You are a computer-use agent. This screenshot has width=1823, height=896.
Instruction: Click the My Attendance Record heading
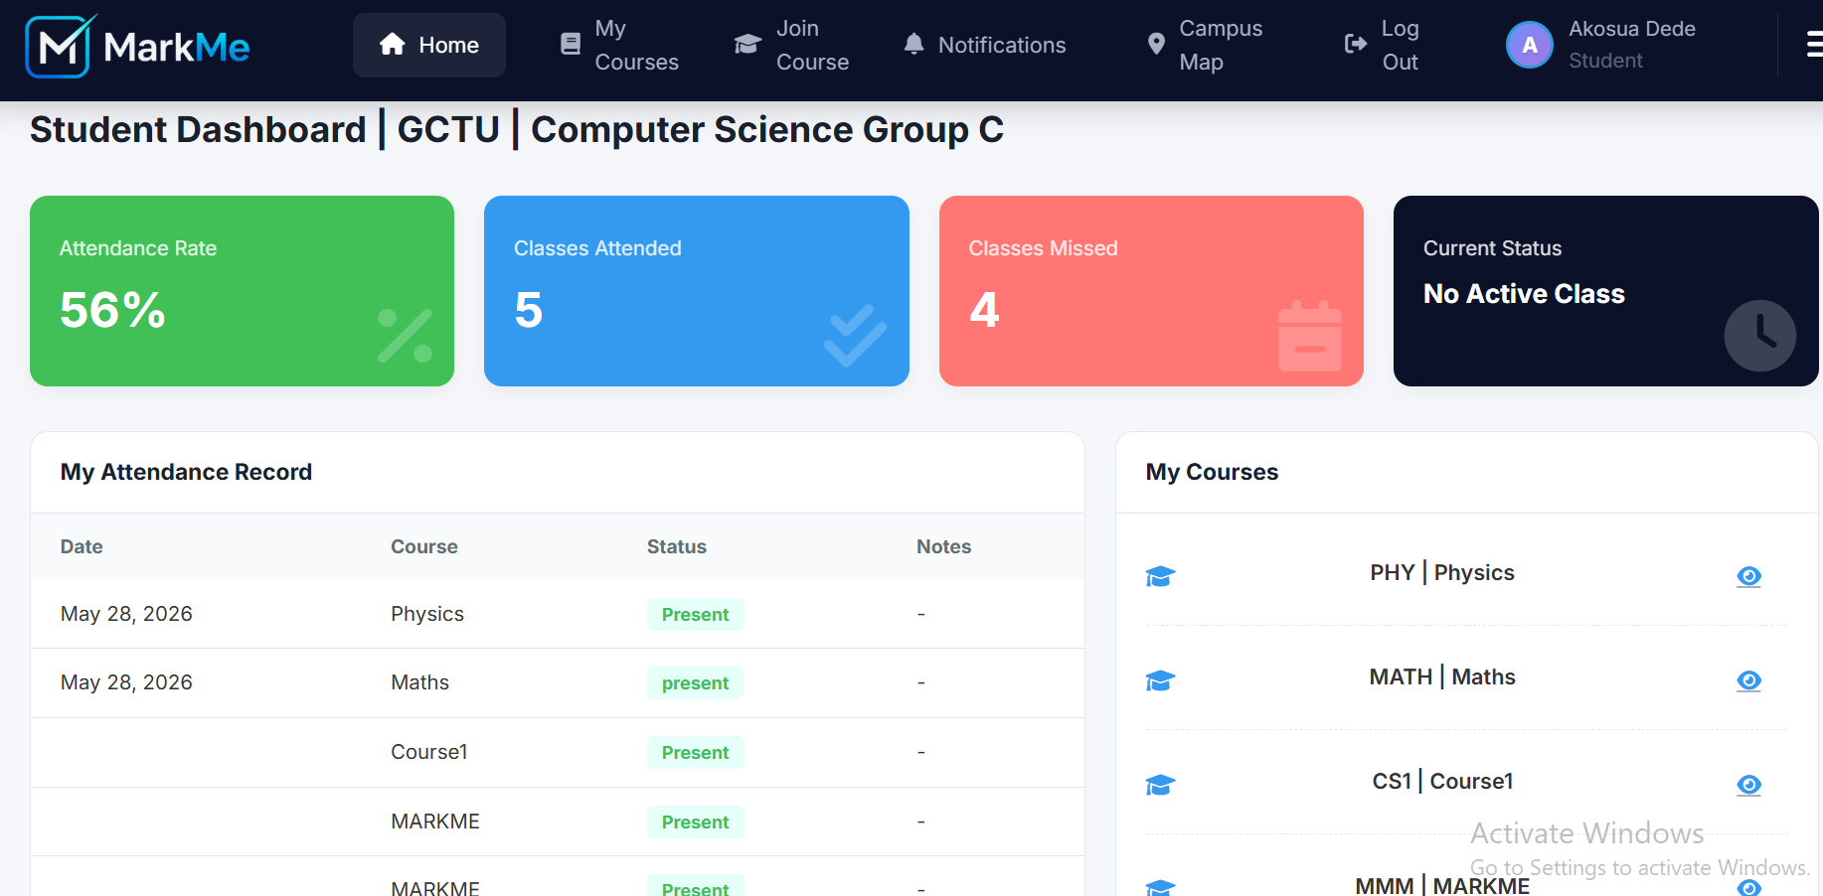[186, 472]
